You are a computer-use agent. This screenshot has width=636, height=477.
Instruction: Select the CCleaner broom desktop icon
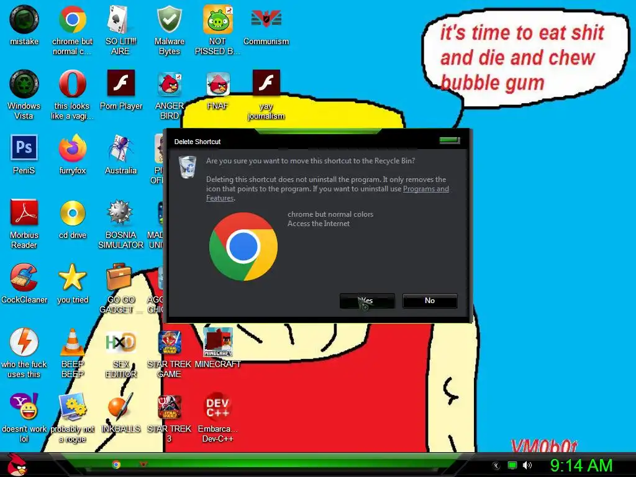[24, 284]
